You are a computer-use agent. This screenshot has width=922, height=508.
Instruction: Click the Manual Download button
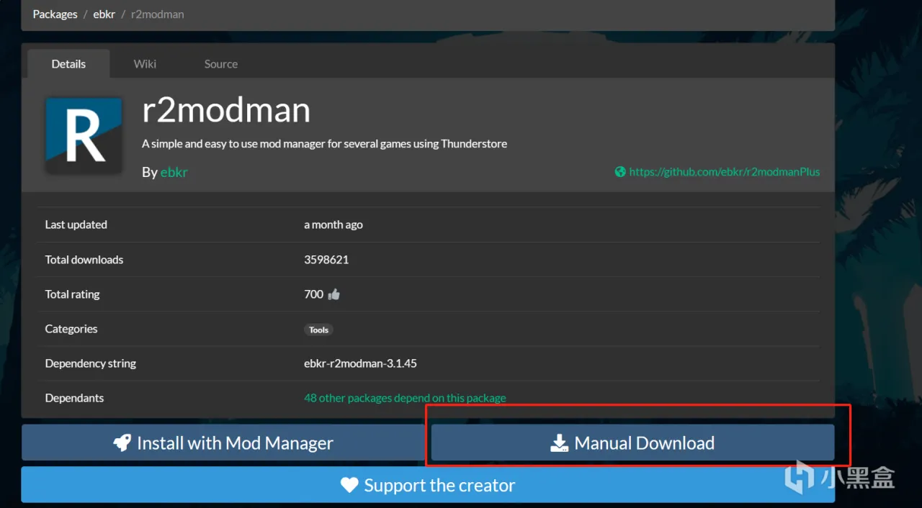(x=632, y=443)
